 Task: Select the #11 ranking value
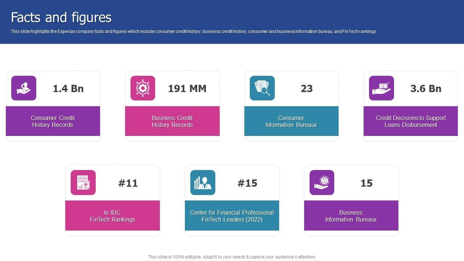[128, 183]
